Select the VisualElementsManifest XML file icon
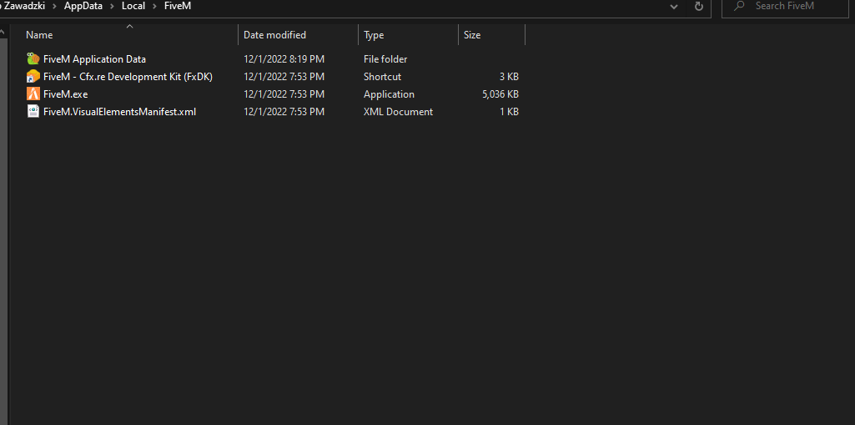The height and width of the screenshot is (425, 855). (33, 112)
